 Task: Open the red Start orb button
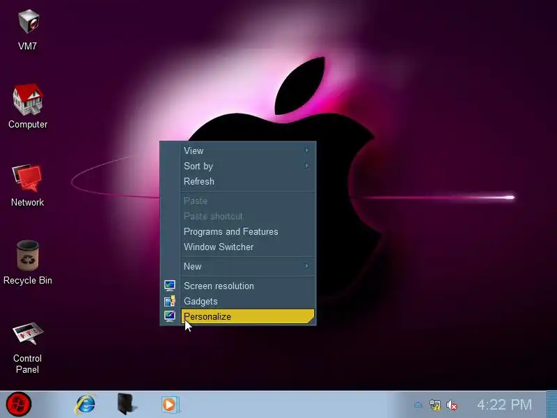[x=19, y=404]
